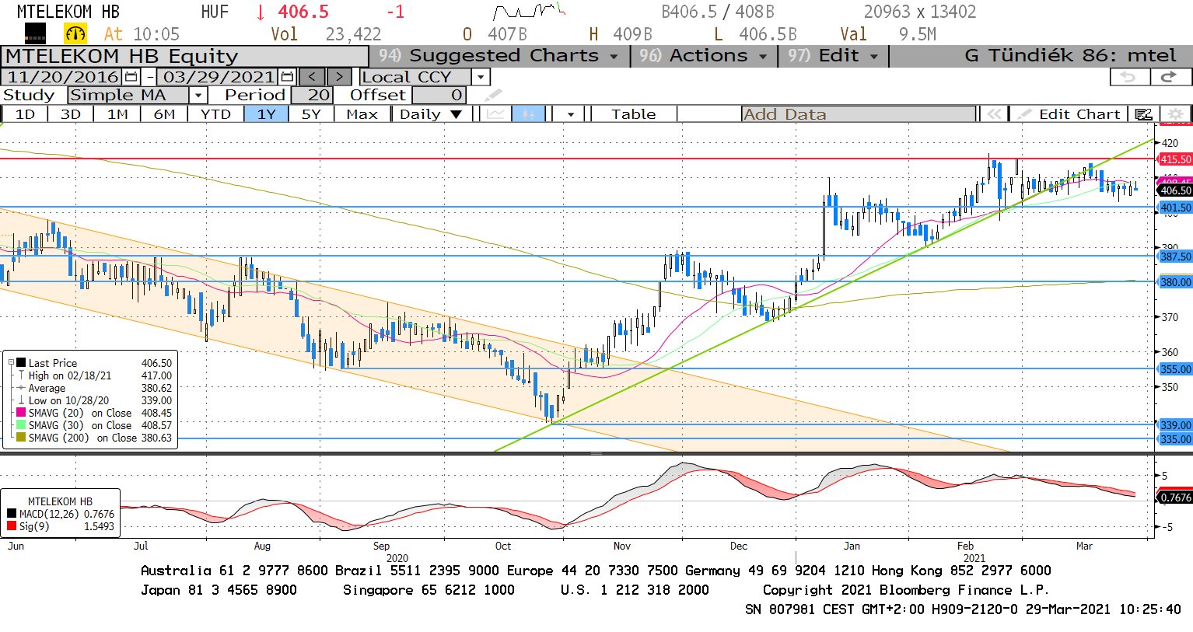1193x632 pixels.
Task: Select the 1M range tab
Action: 117,114
